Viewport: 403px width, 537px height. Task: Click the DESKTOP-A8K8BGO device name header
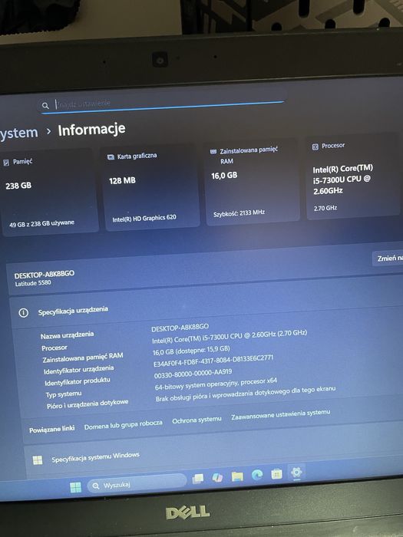point(45,275)
